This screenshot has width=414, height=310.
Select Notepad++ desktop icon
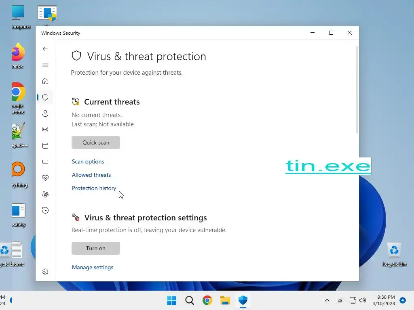(x=19, y=135)
